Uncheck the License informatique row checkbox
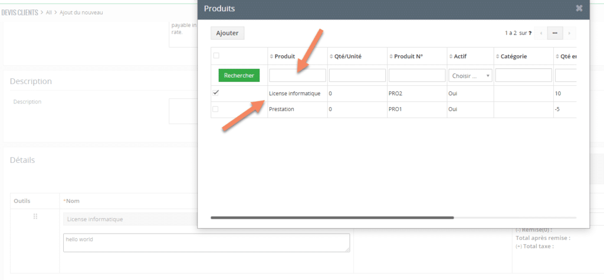 tap(216, 93)
